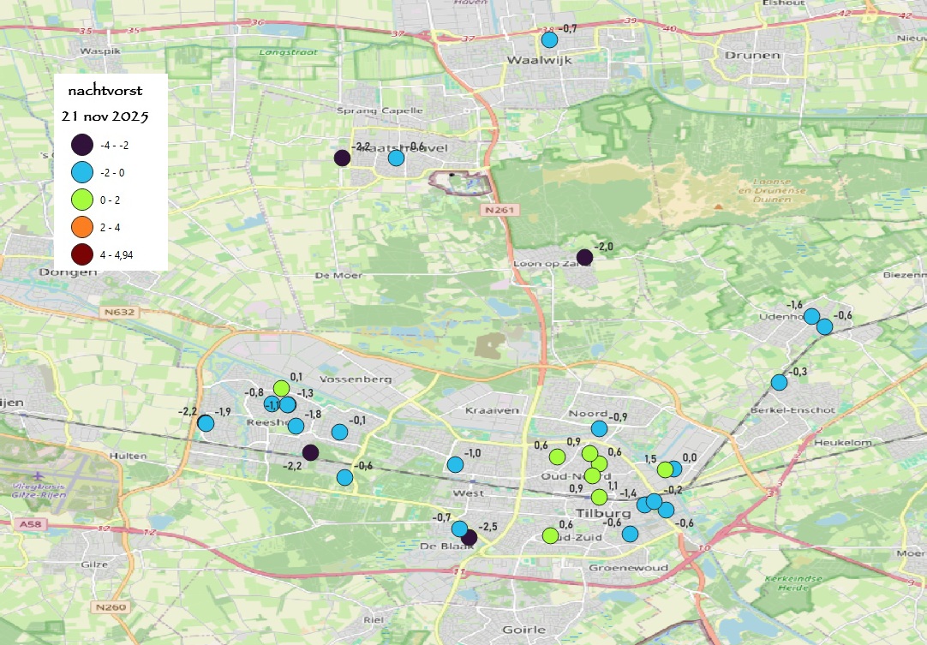The height and width of the screenshot is (645, 927).
Task: Select the -2,2 dark marker below Reeshof
Action: coord(310,451)
